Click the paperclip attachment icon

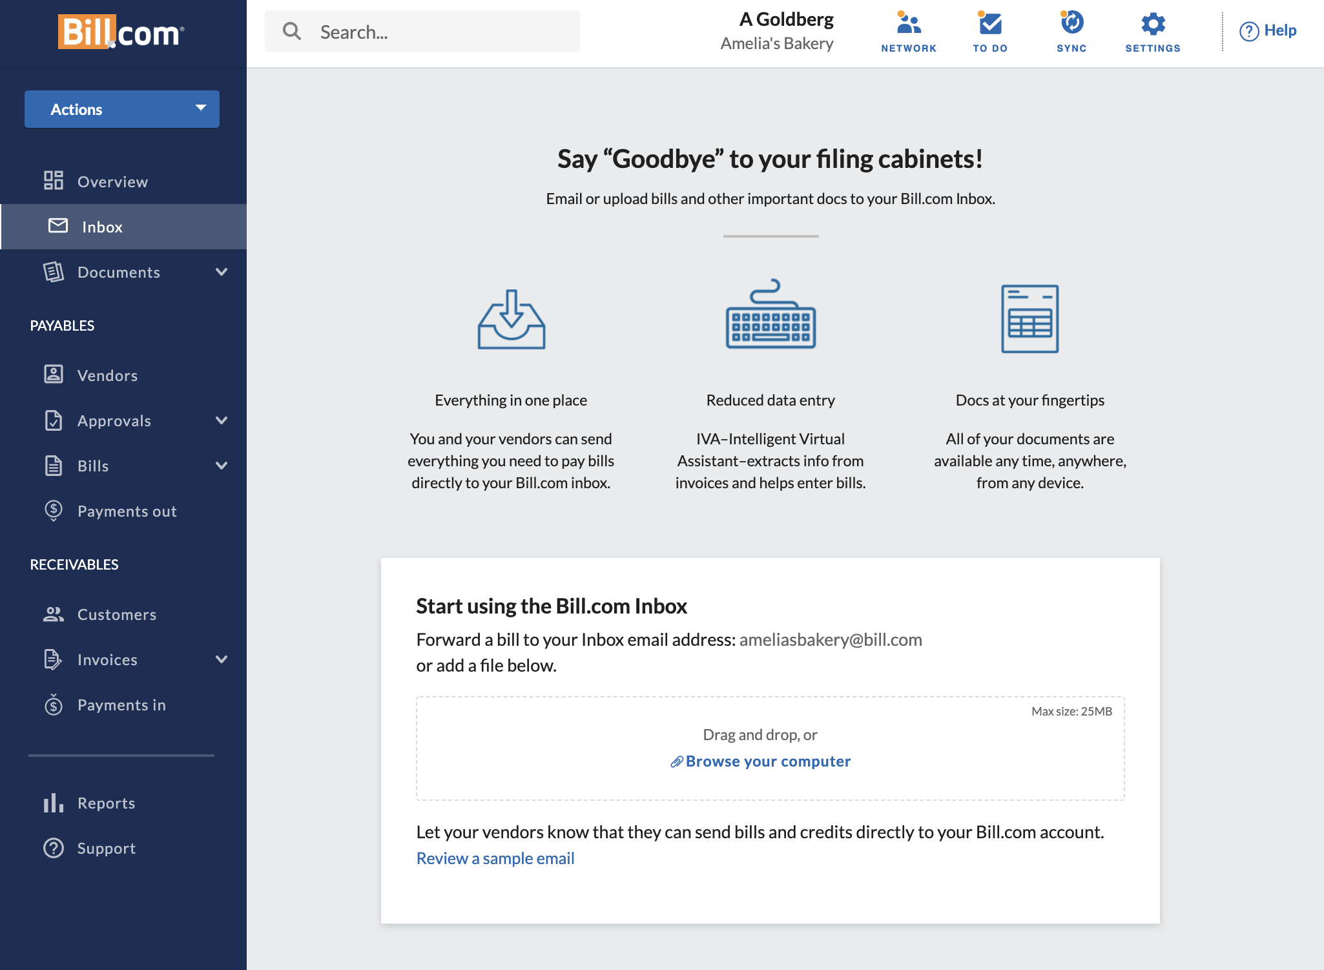[x=676, y=762]
